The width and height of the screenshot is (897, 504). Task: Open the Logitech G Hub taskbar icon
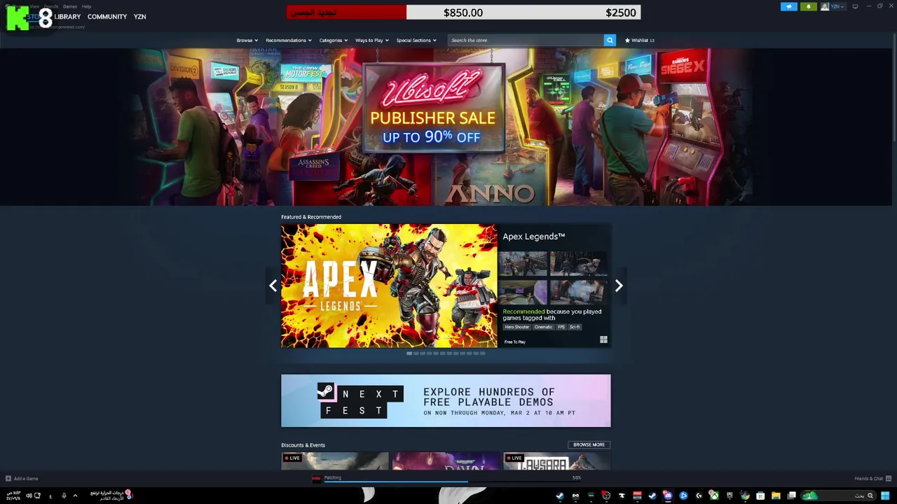tap(699, 496)
